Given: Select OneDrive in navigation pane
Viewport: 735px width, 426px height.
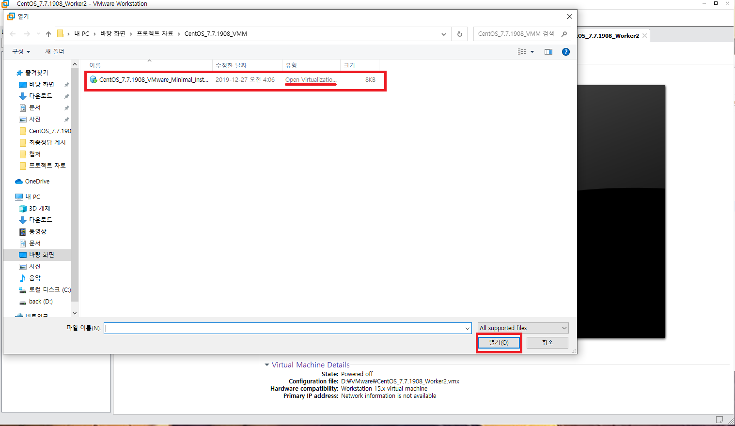Looking at the screenshot, I should click(37, 182).
